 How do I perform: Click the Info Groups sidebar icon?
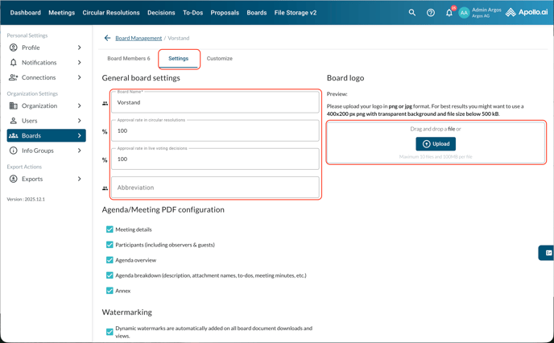14,151
